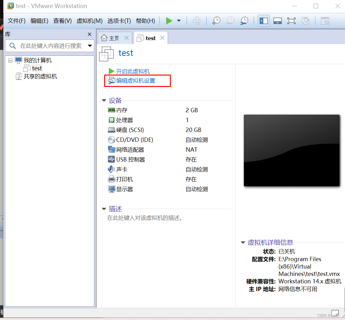Screen dimensions: 345x320
Task: Click the 显示器 display row
Action: point(158,189)
